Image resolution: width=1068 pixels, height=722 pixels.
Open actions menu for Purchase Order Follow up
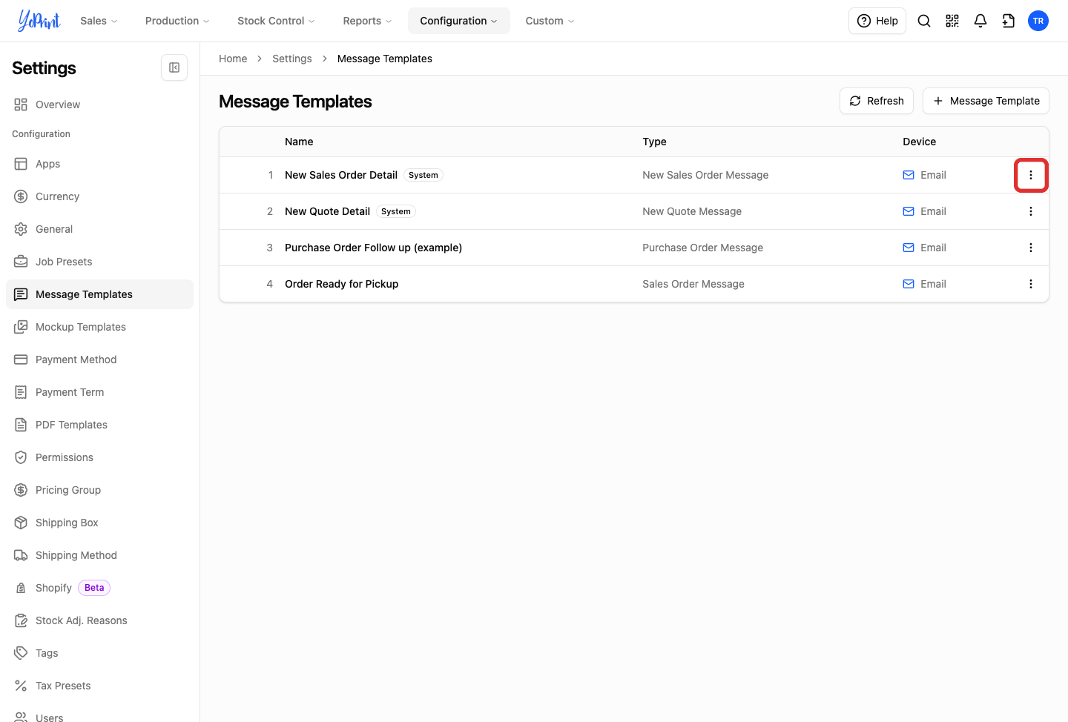(1031, 248)
